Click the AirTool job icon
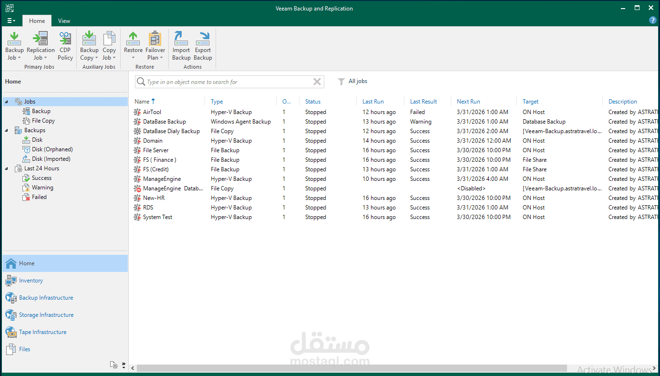The height and width of the screenshot is (376, 660). point(138,112)
